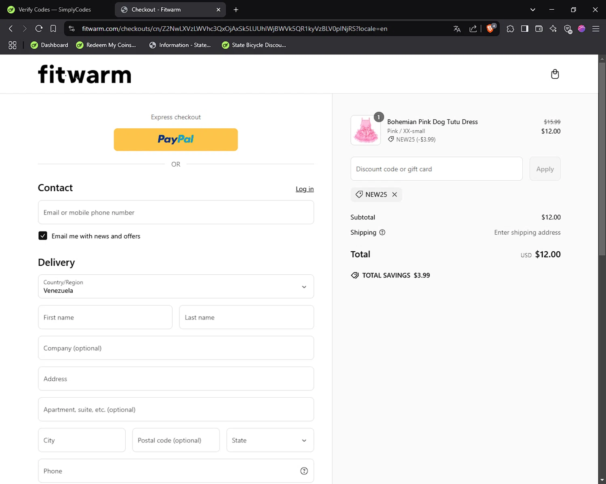Screen dimensions: 606x484
Task: Close the Checkout - Fitwarm tab
Action: [219, 10]
